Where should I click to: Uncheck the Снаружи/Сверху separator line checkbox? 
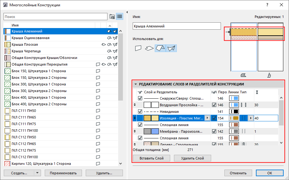(140, 98)
